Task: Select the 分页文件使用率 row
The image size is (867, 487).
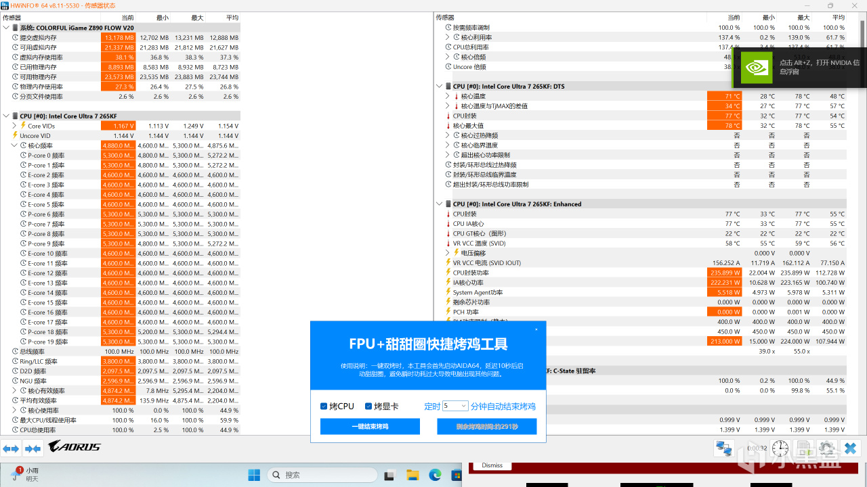Action: pos(121,97)
